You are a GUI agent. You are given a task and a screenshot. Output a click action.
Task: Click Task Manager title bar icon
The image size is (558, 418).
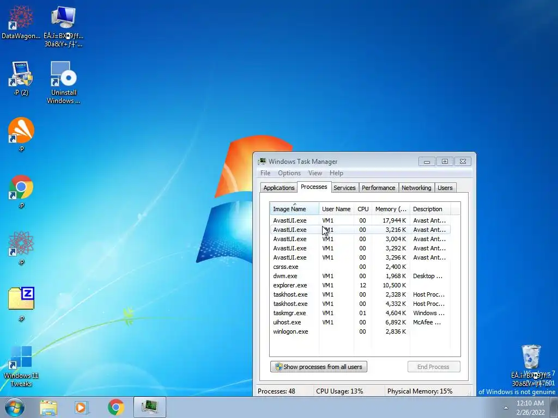(262, 161)
